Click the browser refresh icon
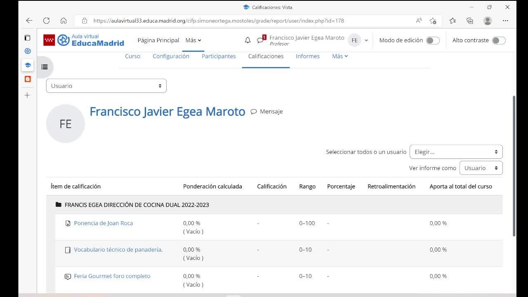The height and width of the screenshot is (297, 528). click(46, 21)
